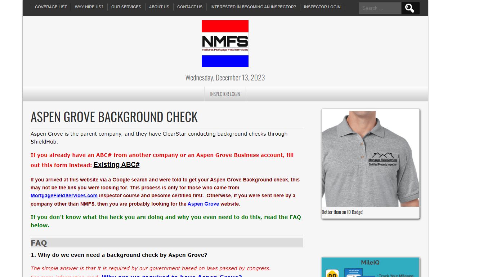Viewport: 492px width, 277px height.
Task: Go to the About Us page
Action: tap(159, 7)
